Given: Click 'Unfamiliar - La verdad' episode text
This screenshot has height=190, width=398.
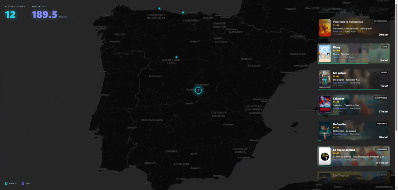Looking at the screenshot, I should 345,131.
